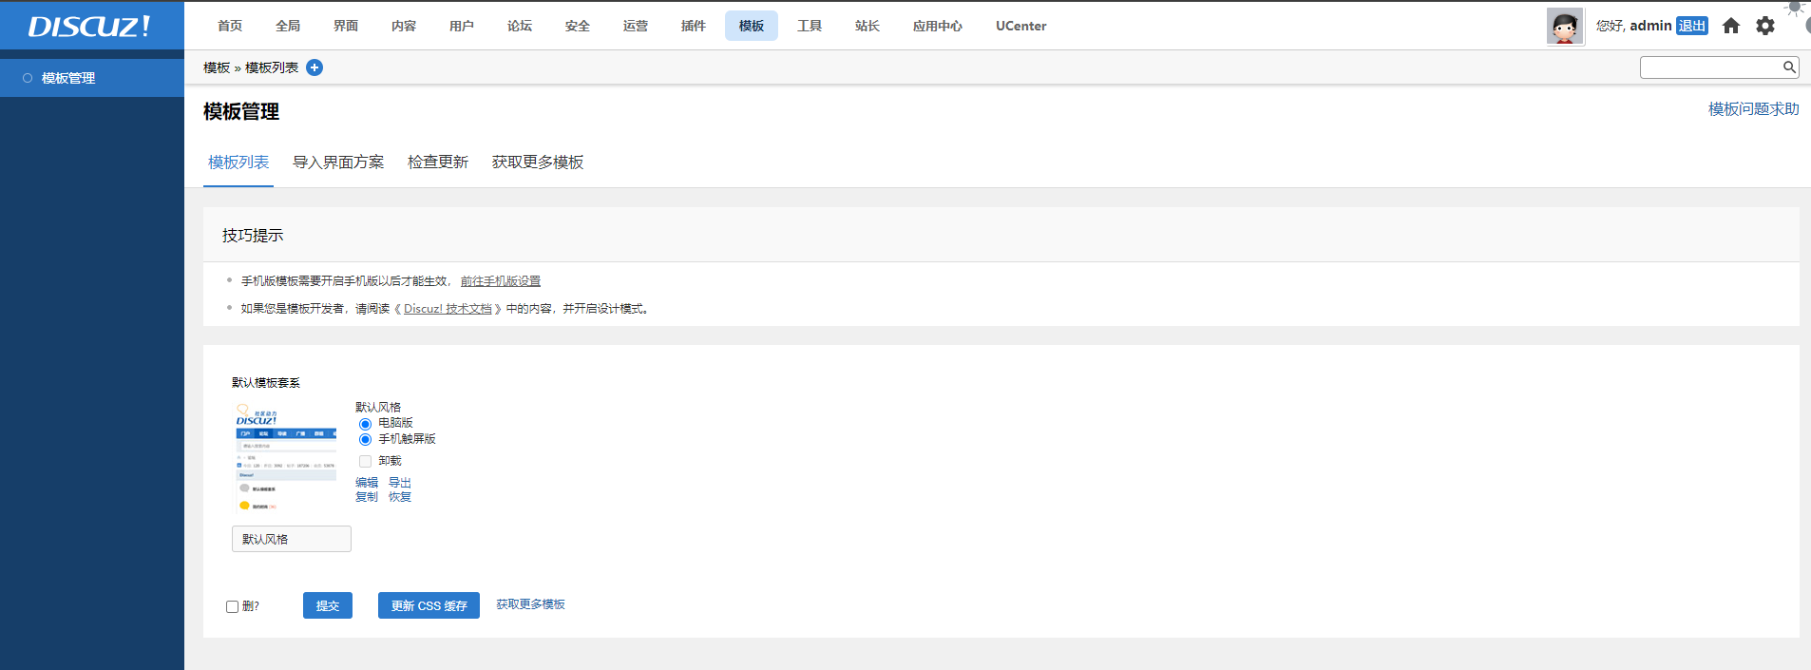Switch to the 获取更多模板 tab
The height and width of the screenshot is (670, 1811).
(538, 163)
